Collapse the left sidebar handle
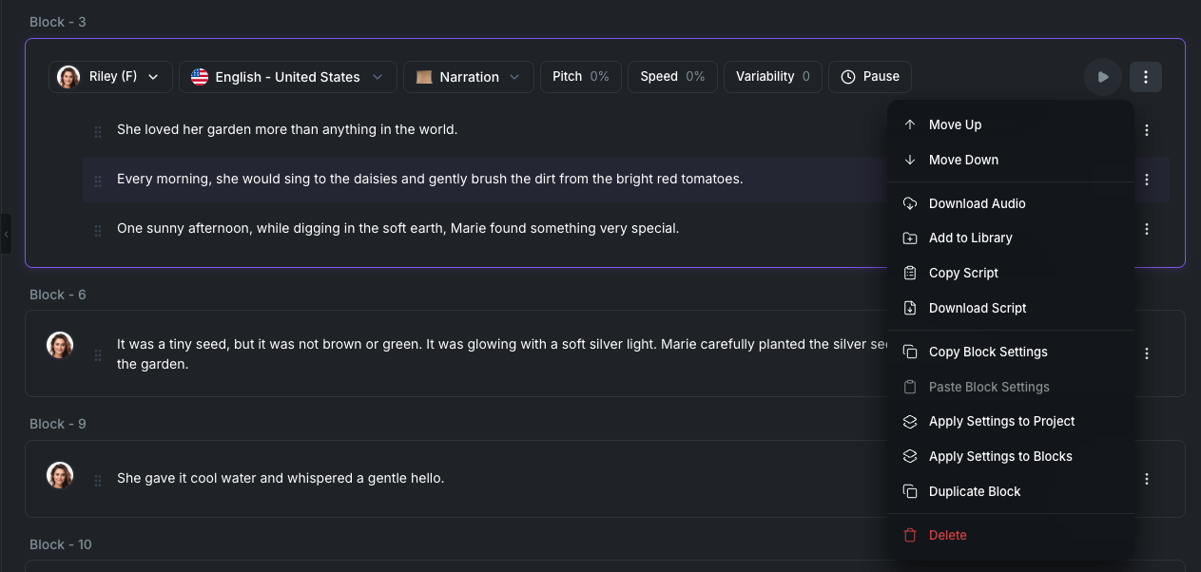 (x=6, y=233)
